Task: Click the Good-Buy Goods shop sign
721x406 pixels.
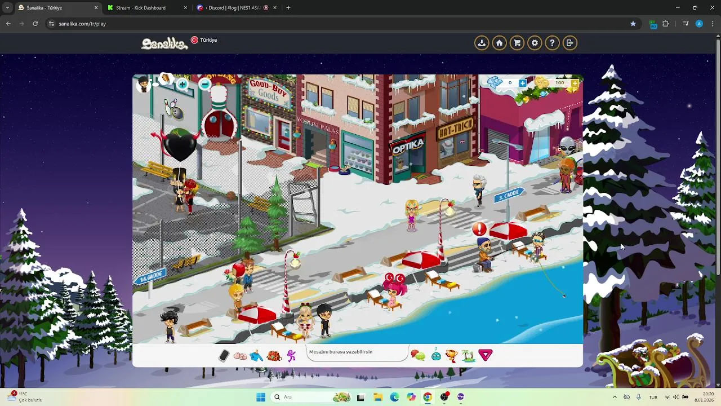Action: (268, 92)
